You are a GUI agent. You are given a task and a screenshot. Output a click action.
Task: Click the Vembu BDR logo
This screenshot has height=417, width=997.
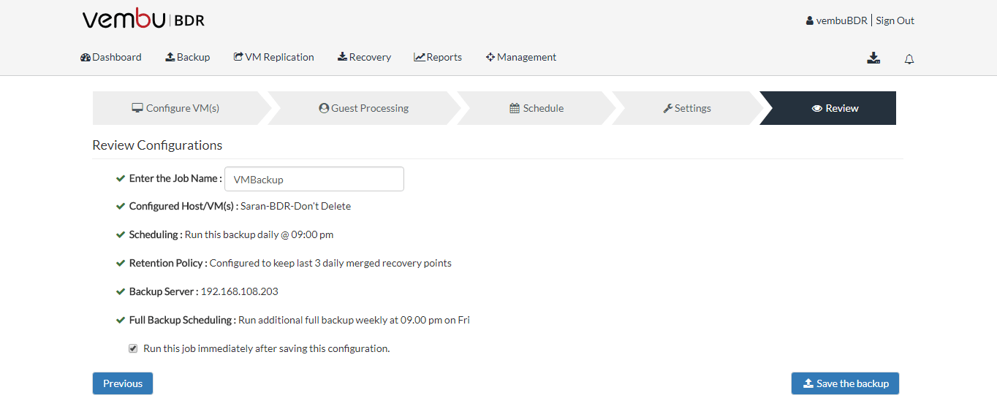coord(143,20)
